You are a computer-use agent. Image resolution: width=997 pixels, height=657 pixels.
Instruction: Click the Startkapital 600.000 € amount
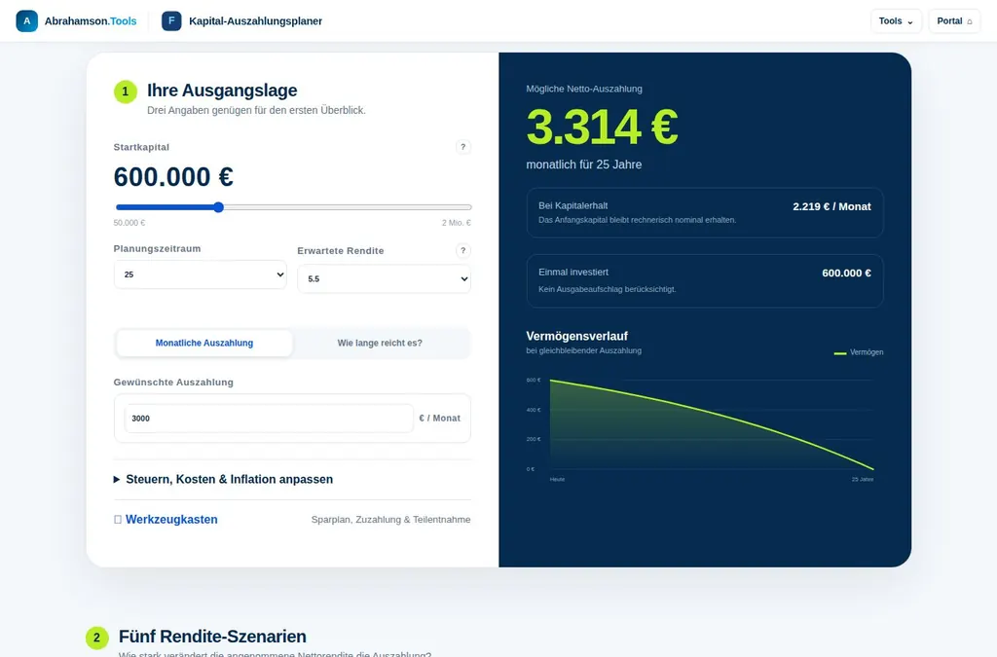(x=173, y=177)
